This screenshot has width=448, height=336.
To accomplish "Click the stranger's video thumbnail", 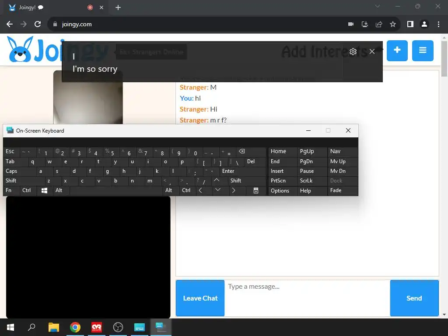I will click(x=88, y=97).
